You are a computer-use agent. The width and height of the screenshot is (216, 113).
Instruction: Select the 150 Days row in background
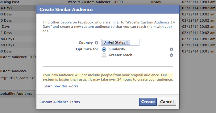18,45
